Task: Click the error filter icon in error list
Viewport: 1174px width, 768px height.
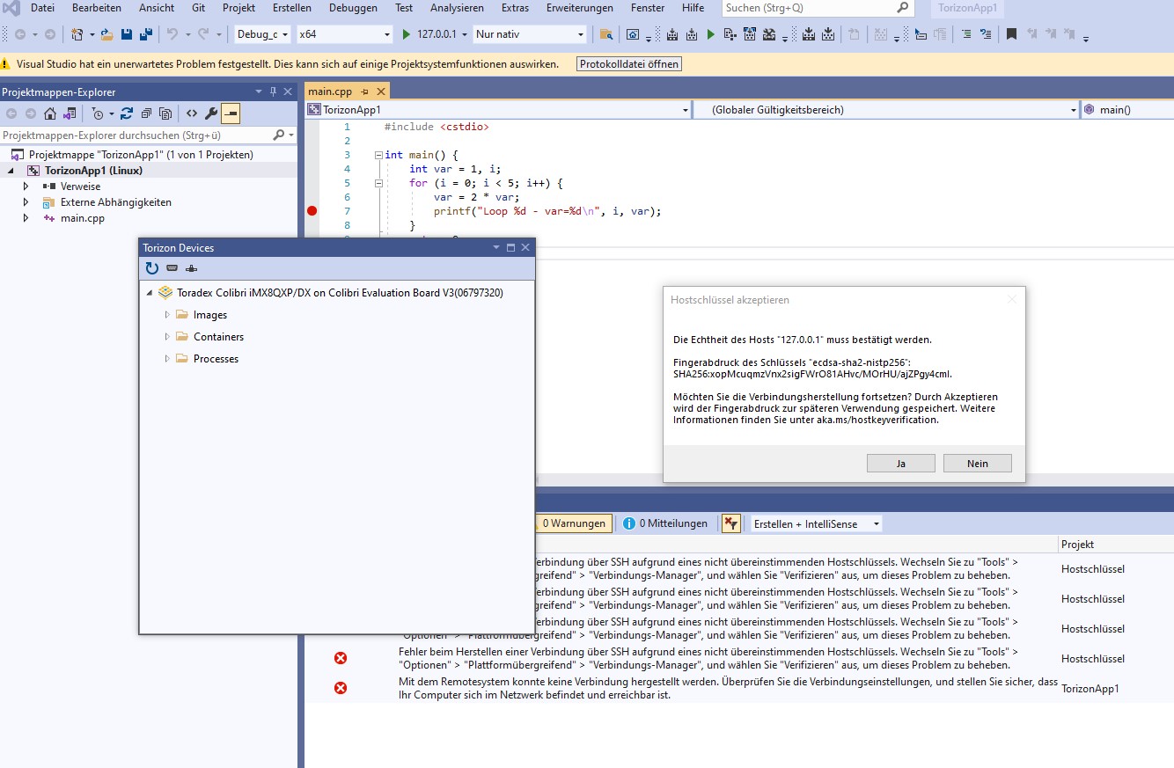Action: click(x=730, y=523)
